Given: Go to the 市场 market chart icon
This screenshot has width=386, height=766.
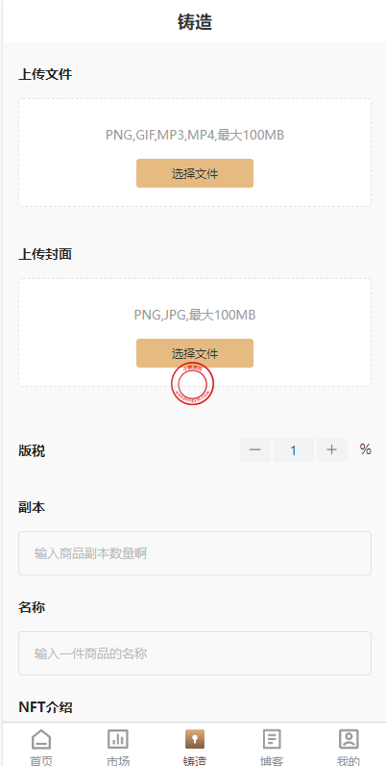Looking at the screenshot, I should [118, 739].
